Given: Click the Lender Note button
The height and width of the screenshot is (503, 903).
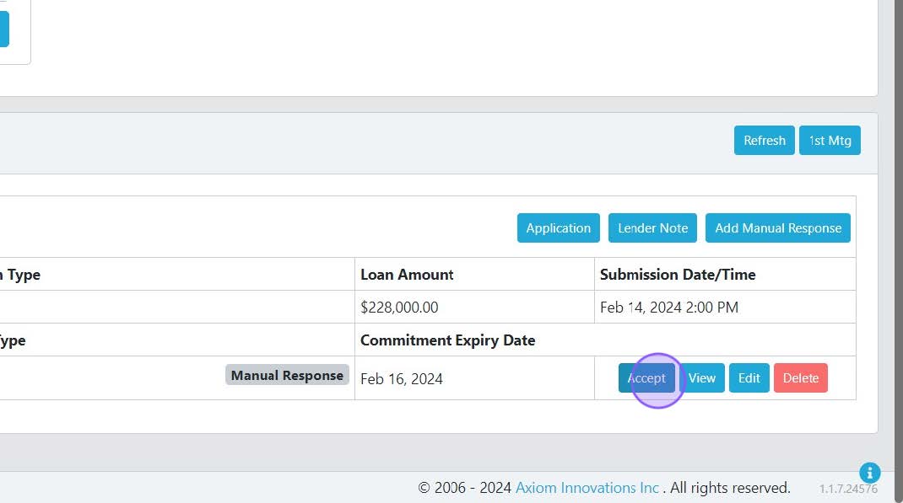Looking at the screenshot, I should [x=652, y=228].
